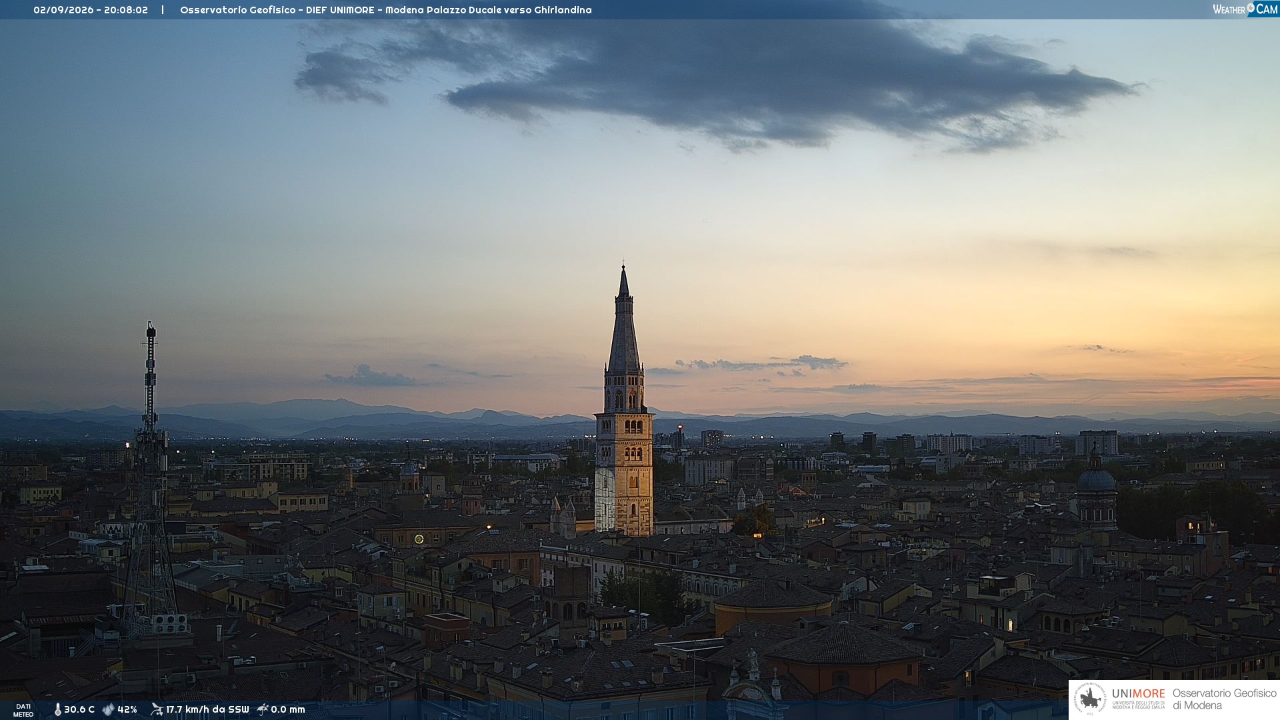Click the glowing round clock on rooftop

click(x=419, y=539)
